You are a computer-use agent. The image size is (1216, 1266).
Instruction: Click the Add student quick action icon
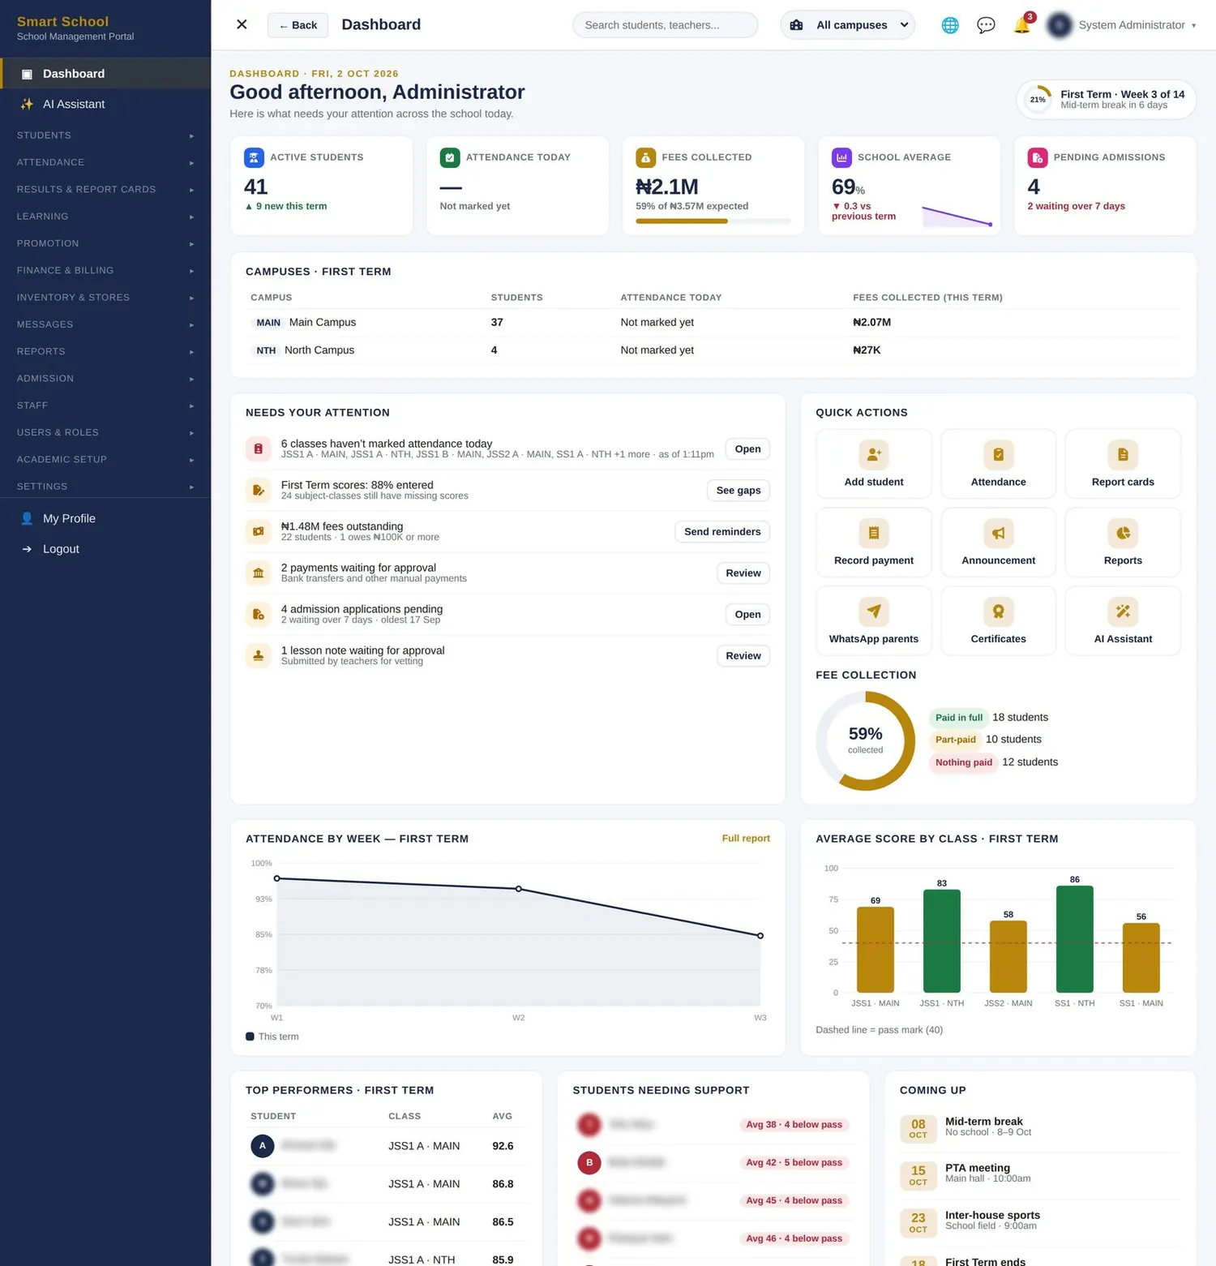(874, 455)
